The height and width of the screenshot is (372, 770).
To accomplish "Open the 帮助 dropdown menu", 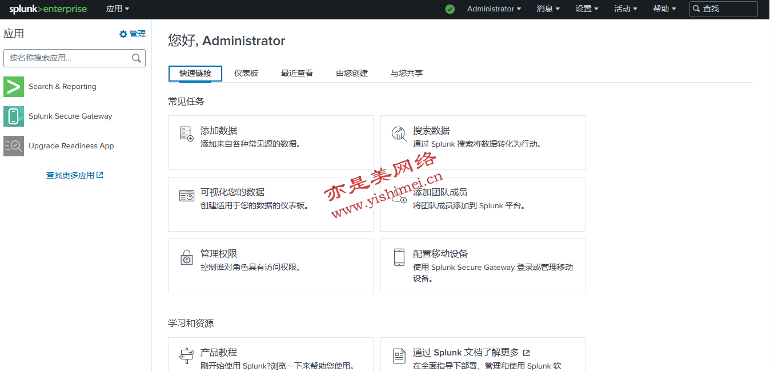I will [664, 9].
